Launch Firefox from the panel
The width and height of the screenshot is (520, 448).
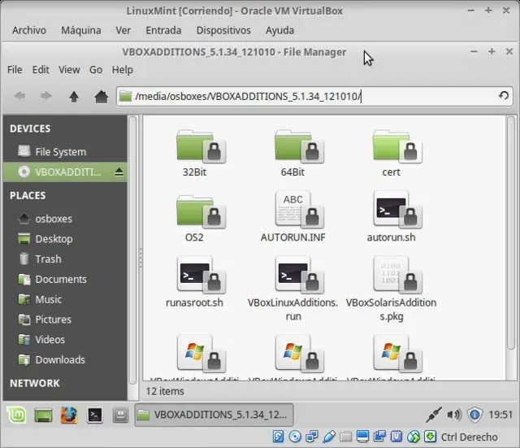(69, 415)
